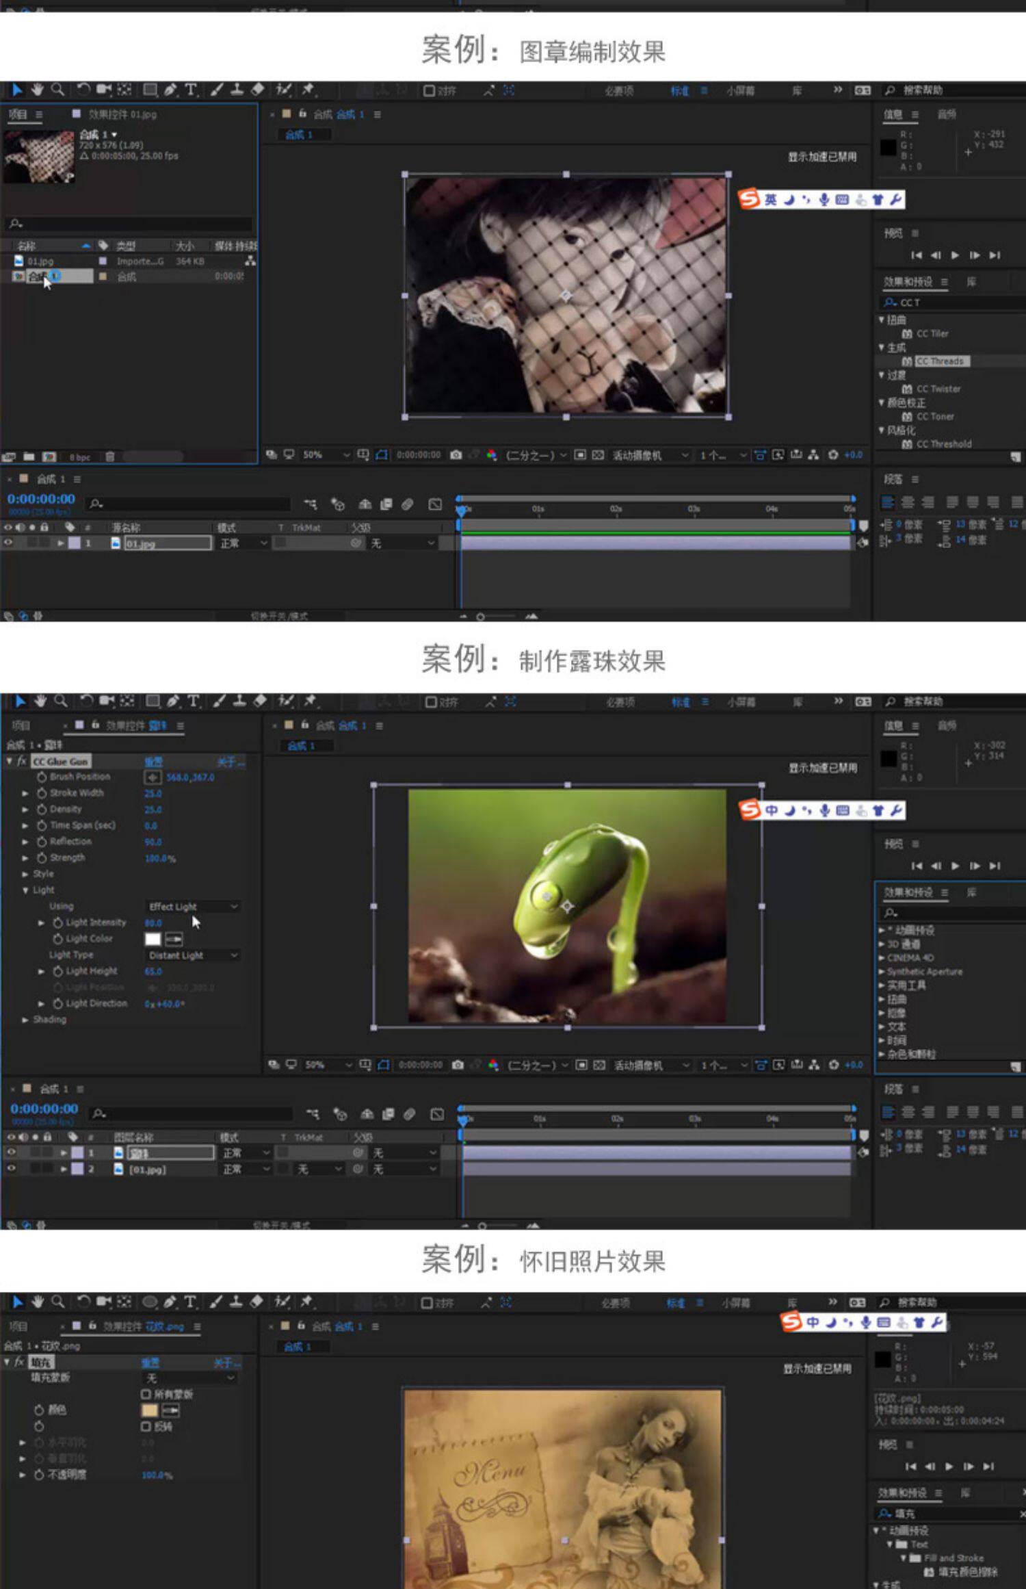Image resolution: width=1026 pixels, height=1589 pixels.
Task: Enable the 对齐 checkbox in the 制作露珠效果 example
Action: pos(431,702)
